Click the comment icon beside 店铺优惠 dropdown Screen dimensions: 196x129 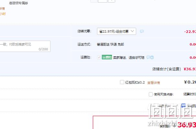(x=142, y=31)
